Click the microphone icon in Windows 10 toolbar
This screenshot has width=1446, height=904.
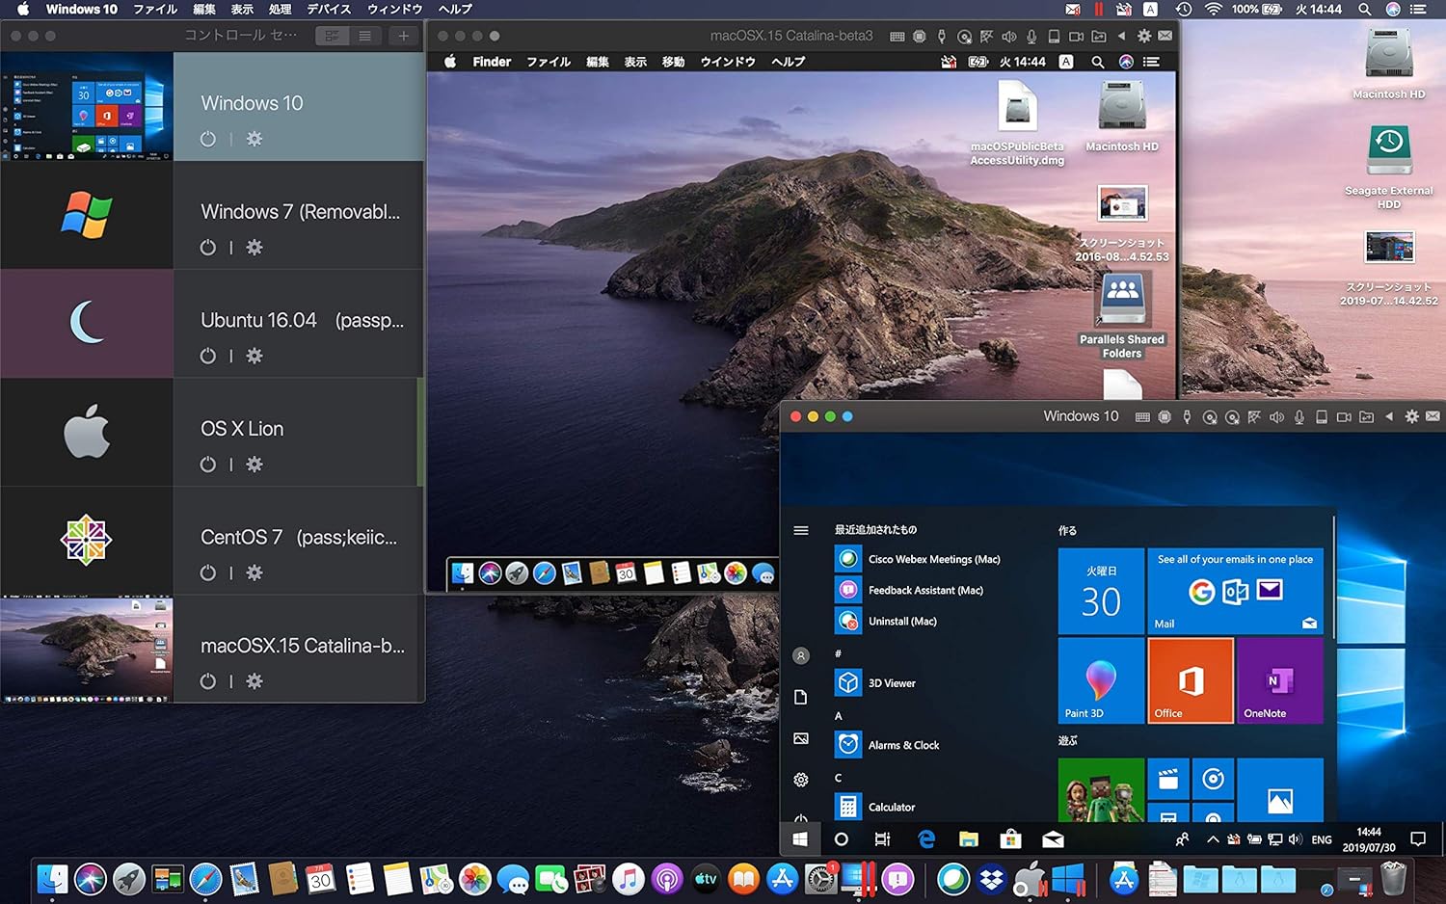coord(1299,417)
